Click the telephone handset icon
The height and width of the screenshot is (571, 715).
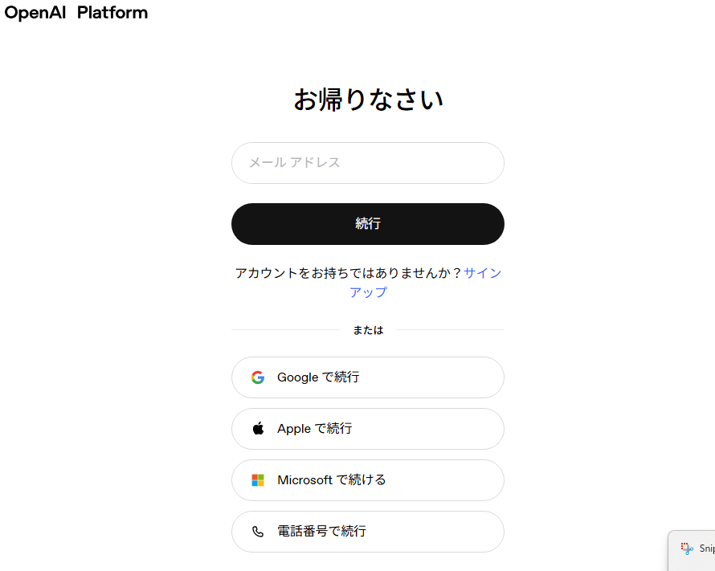tap(258, 532)
